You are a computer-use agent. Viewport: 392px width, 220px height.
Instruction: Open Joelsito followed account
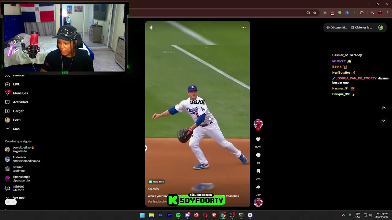point(19,149)
